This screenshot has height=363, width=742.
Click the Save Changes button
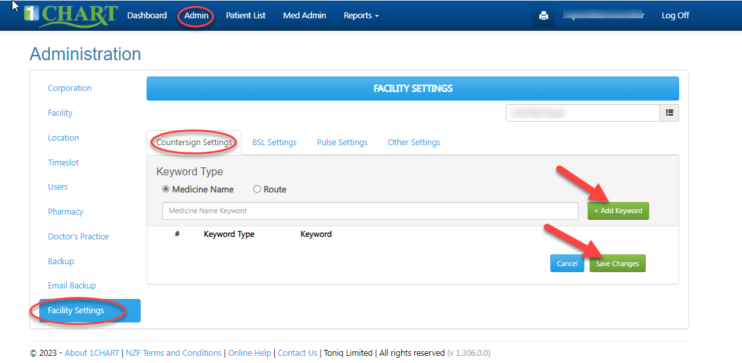tap(617, 264)
